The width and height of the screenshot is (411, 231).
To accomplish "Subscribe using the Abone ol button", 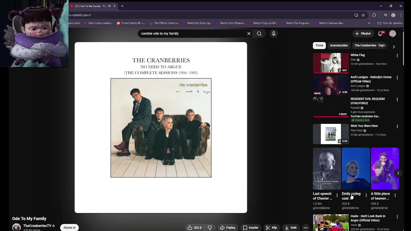I will (69, 227).
